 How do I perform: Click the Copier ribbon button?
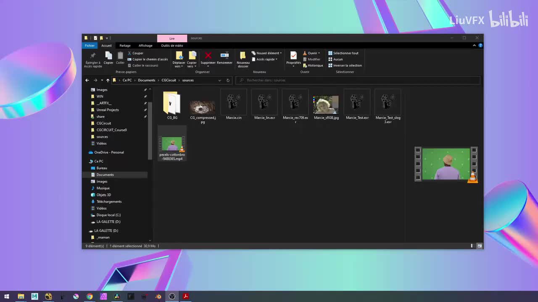coord(108,58)
